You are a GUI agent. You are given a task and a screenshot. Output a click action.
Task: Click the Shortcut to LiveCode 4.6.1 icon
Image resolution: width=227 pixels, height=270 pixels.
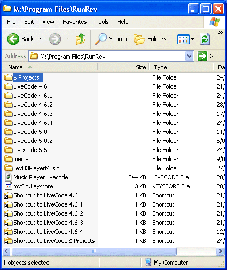tap(8, 204)
